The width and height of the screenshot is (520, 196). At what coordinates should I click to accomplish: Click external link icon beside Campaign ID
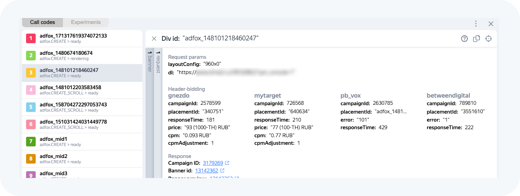[x=227, y=163]
